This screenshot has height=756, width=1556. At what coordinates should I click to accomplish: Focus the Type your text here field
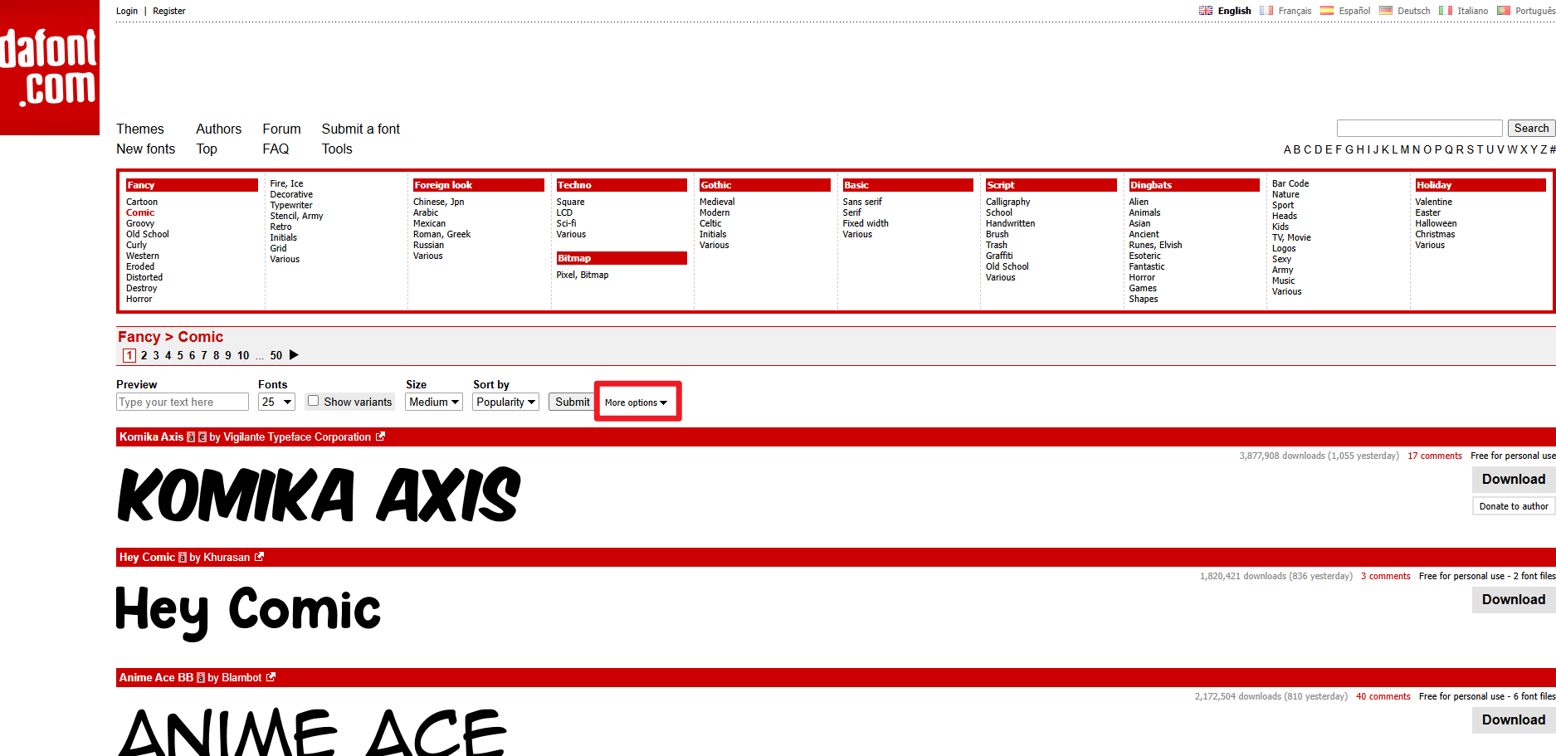click(x=183, y=402)
